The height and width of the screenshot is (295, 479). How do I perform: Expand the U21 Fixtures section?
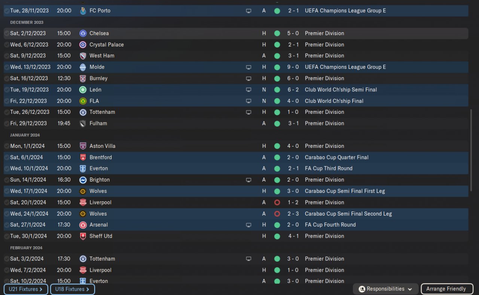26,289
